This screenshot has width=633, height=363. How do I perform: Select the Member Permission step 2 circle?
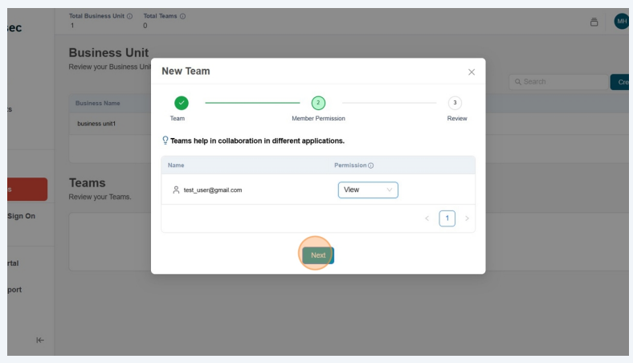[x=318, y=102]
